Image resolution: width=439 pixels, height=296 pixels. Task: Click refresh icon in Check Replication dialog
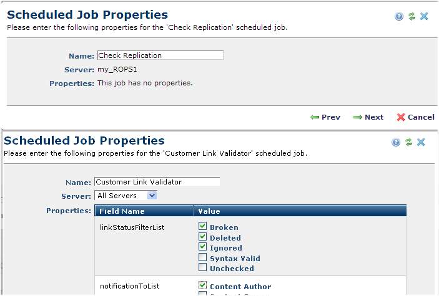point(412,16)
